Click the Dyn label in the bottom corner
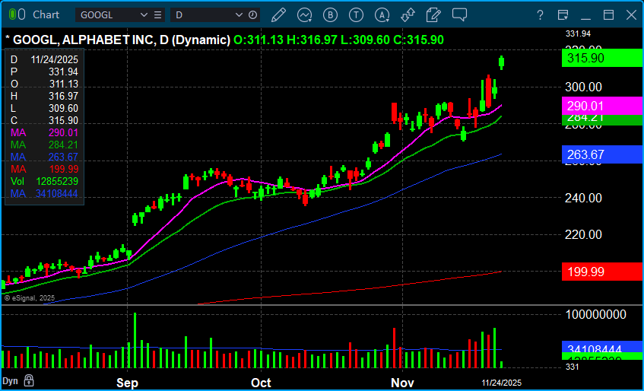Viewport: 644px width, 391px height. click(x=11, y=380)
